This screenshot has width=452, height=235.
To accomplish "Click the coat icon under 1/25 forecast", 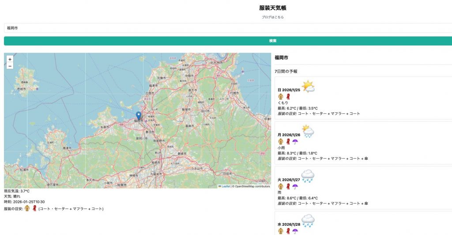I will pyautogui.click(x=280, y=97).
